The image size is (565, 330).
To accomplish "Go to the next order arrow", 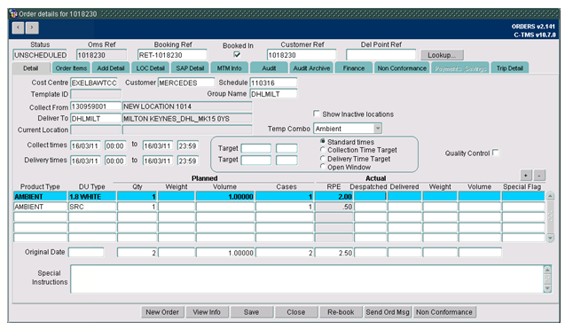I will point(32,27).
